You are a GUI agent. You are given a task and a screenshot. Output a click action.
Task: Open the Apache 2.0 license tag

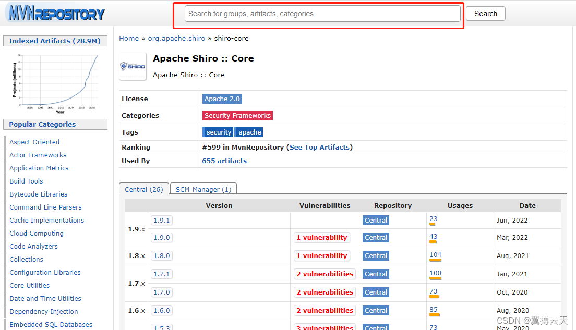coord(222,99)
